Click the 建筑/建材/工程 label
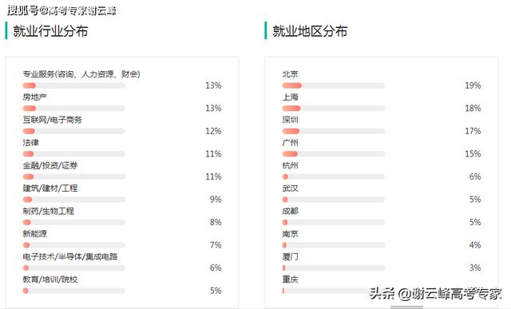The image size is (511, 309). (50, 188)
